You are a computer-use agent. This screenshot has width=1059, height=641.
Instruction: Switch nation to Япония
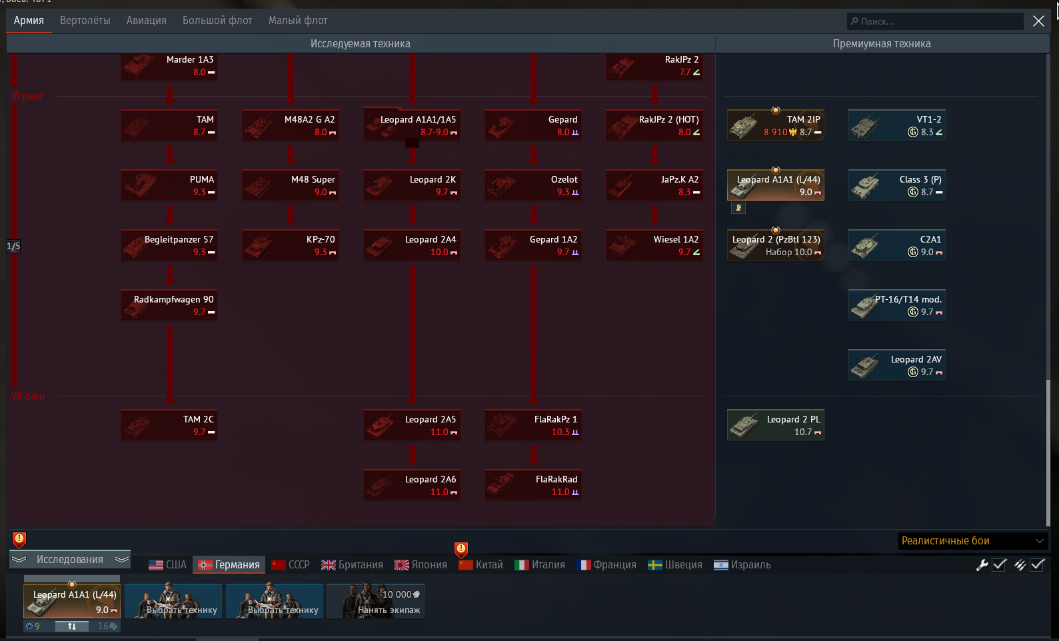click(x=421, y=565)
